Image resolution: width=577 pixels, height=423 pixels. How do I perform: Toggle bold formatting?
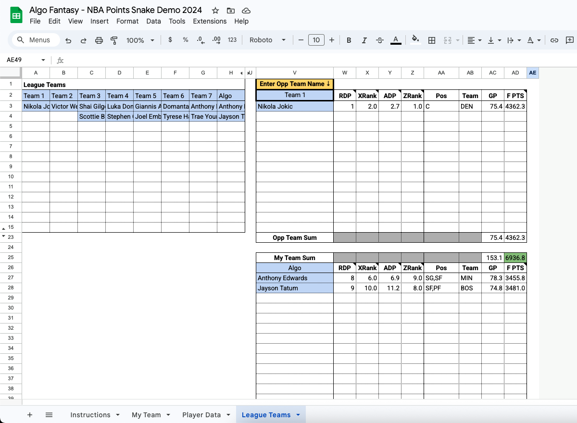point(349,40)
